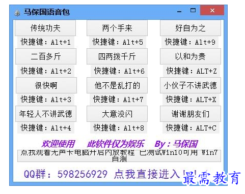This screenshot has height=194, width=245.
Task: Minimize the 马保国语音包 window
Action: (x=179, y=12)
